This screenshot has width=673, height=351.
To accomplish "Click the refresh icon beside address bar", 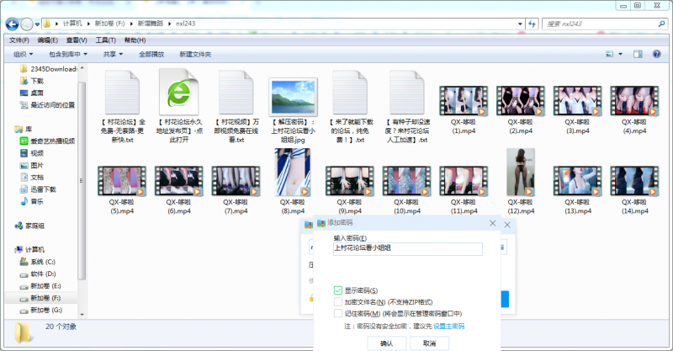I will (532, 24).
